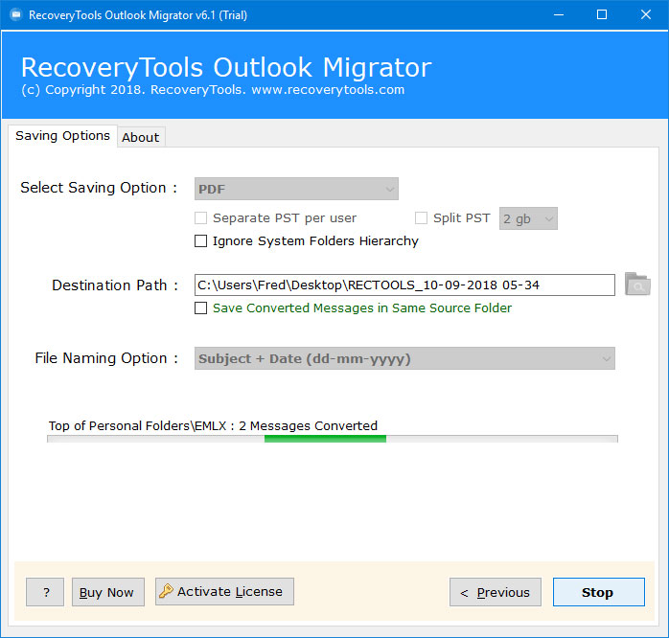Toggle the Split PST checkbox
Screen dimensions: 669x638
421,217
